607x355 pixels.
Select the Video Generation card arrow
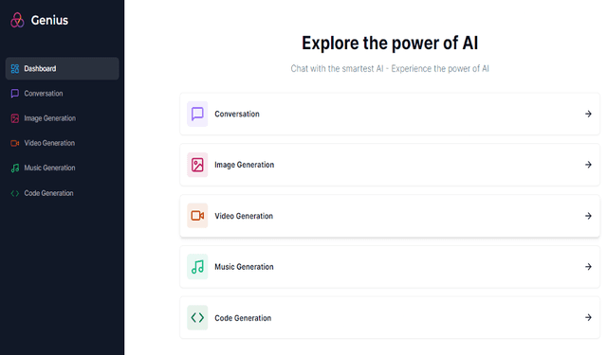(588, 216)
